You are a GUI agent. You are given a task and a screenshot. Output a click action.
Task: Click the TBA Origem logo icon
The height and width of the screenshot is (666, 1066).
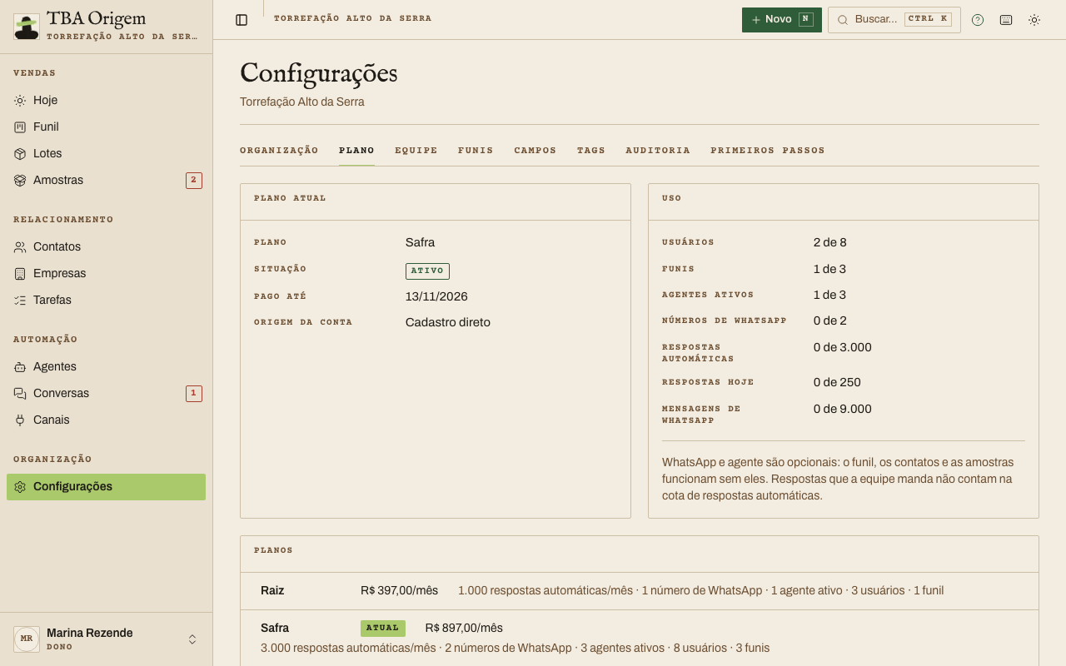click(x=27, y=27)
